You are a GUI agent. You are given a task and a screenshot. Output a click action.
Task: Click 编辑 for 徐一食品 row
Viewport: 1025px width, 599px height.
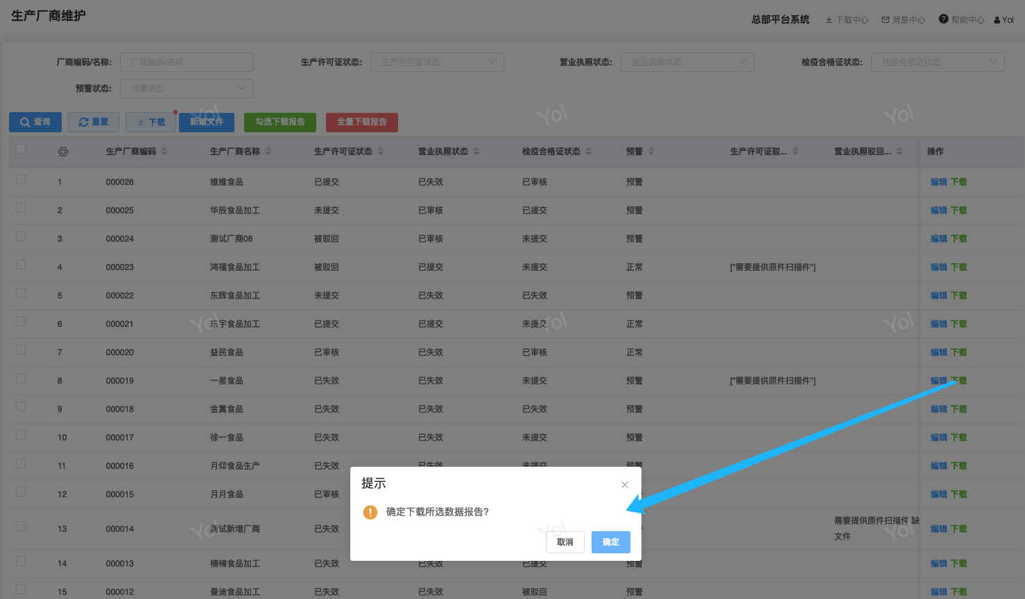(x=939, y=438)
